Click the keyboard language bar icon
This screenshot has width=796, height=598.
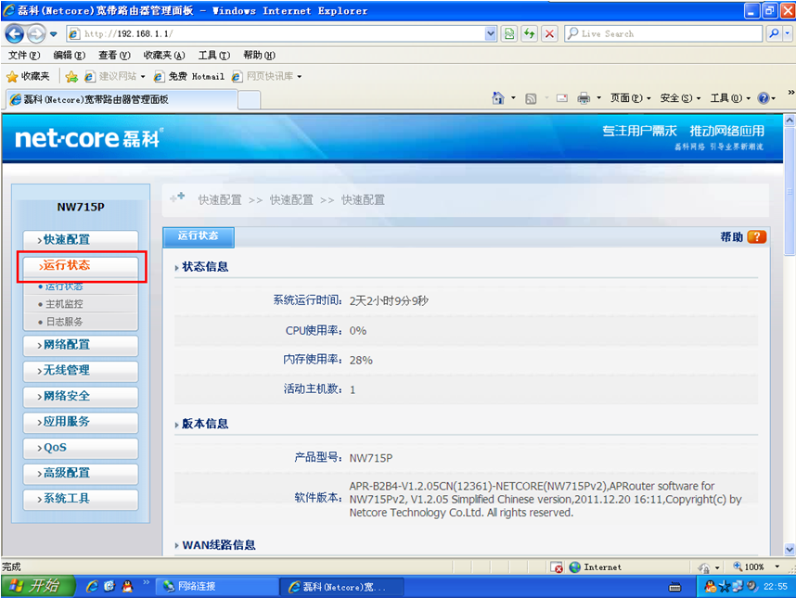point(674,588)
